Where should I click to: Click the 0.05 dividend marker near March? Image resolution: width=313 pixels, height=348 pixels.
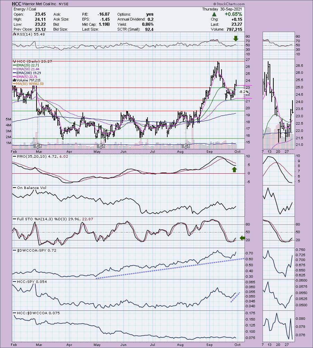(x=38, y=146)
